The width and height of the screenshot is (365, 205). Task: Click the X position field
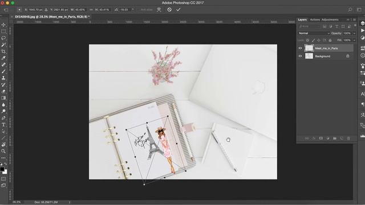pos(35,10)
